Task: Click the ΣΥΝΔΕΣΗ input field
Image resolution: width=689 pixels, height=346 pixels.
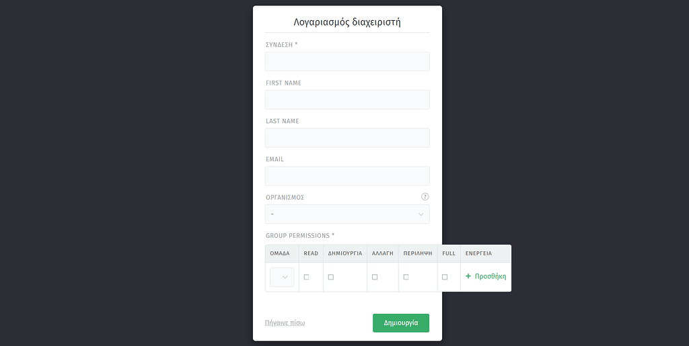Action: point(347,61)
